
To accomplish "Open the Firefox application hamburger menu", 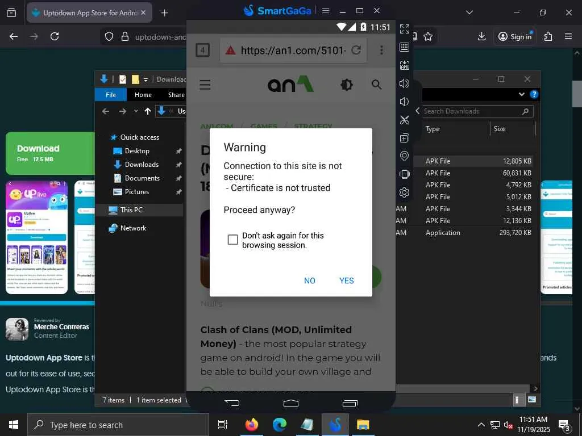I will pyautogui.click(x=568, y=36).
